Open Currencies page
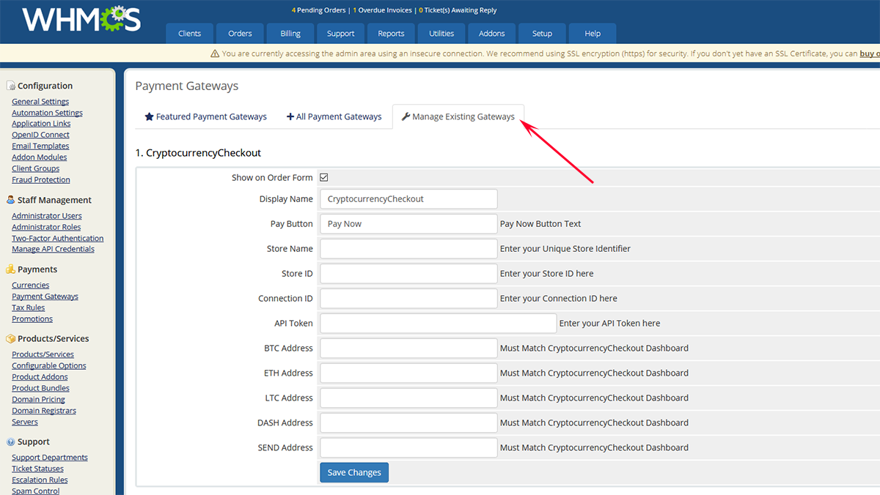880x495 pixels. coord(30,286)
